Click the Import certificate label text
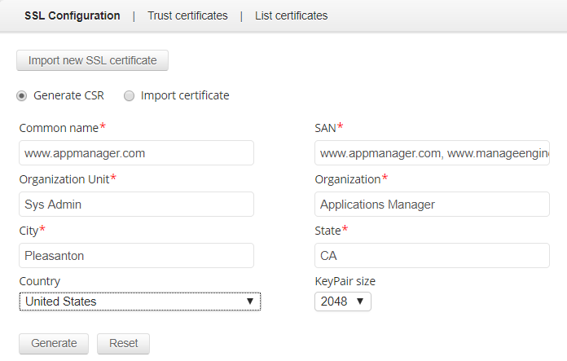Viewport: 567px width, 361px height. point(185,96)
